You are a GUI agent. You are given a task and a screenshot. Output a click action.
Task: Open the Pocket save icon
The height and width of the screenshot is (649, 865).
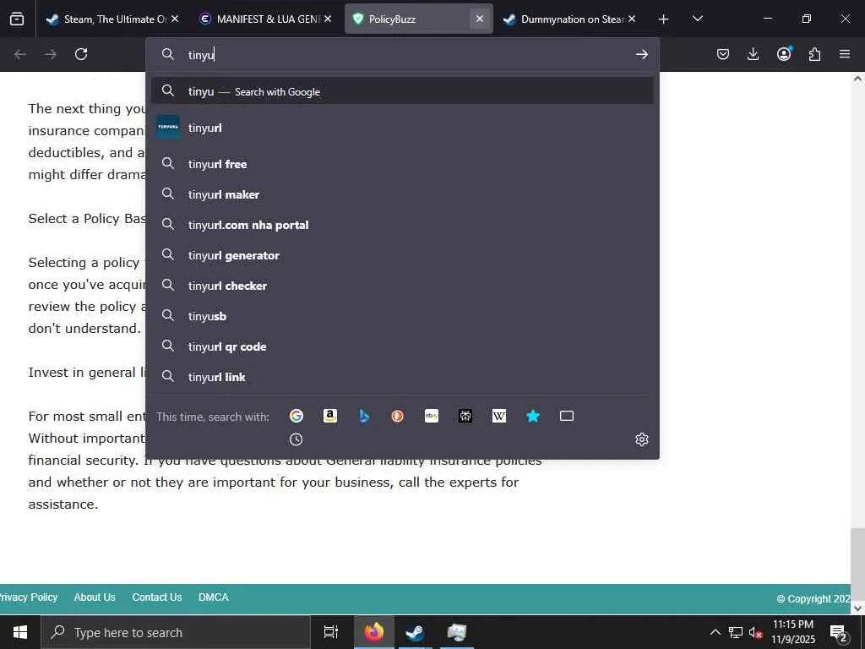point(723,54)
